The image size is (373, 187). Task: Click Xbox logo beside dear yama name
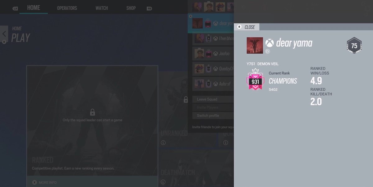269,43
